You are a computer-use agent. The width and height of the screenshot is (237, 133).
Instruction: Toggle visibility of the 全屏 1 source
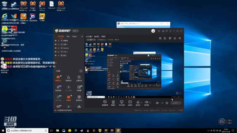(56, 44)
